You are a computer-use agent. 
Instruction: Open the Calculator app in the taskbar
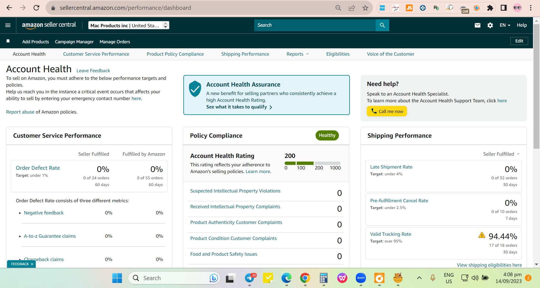324,278
